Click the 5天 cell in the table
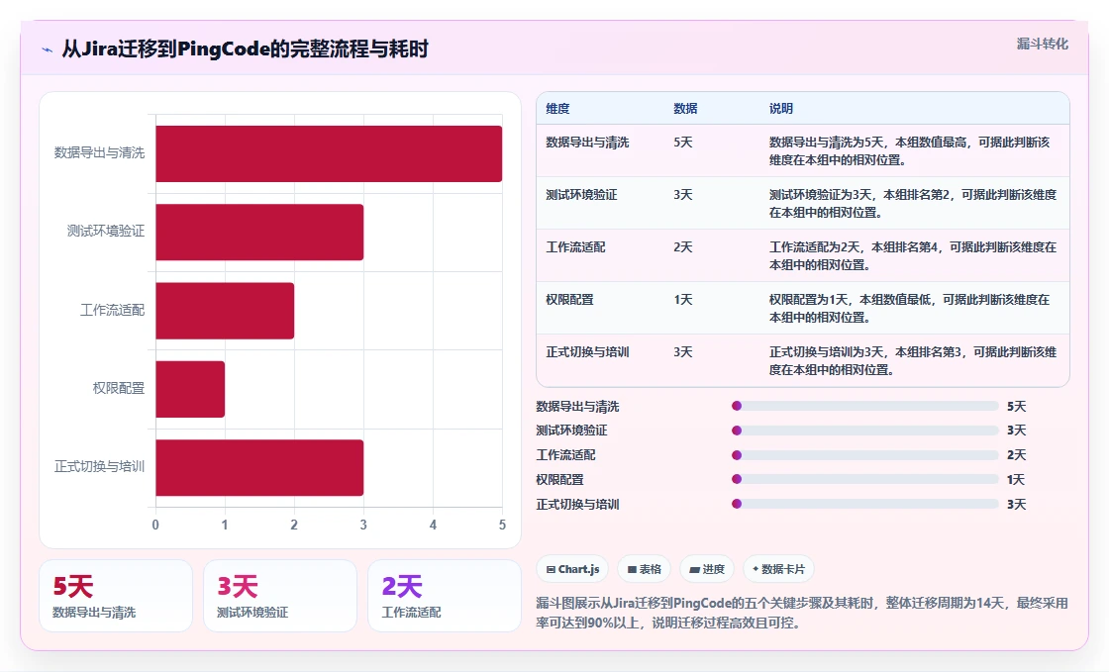Screen dimensions: 1109x672 [x=682, y=143]
